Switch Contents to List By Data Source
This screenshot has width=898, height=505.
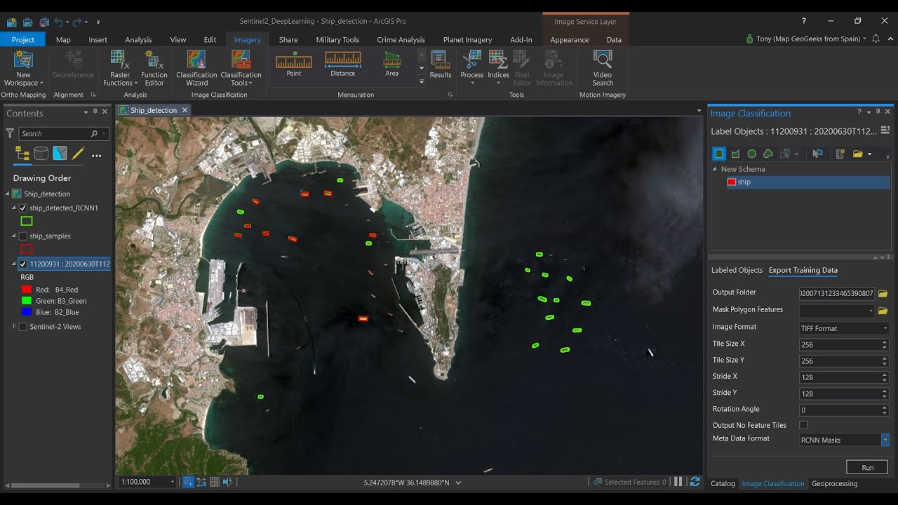pyautogui.click(x=41, y=154)
